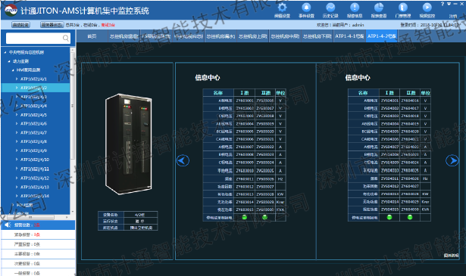The image size is (466, 276).
Task: Open the report pie chart icon
Action: pos(379,8)
